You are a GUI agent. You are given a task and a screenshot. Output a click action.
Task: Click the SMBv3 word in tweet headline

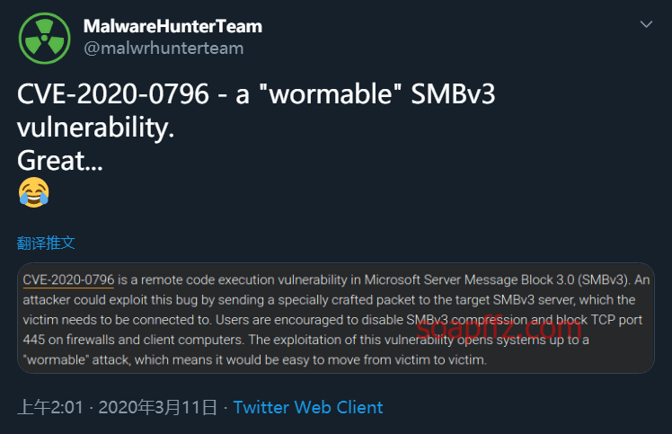pyautogui.click(x=453, y=94)
